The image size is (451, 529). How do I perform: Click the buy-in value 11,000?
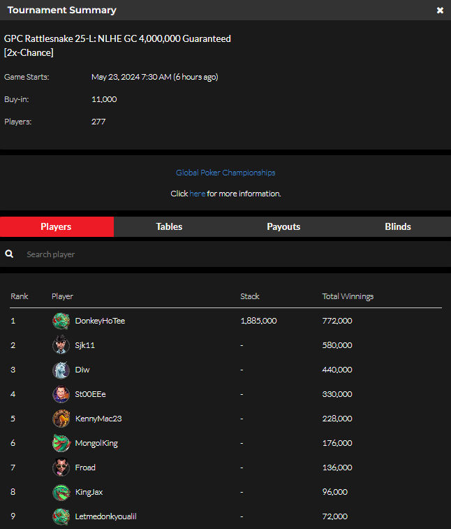104,99
